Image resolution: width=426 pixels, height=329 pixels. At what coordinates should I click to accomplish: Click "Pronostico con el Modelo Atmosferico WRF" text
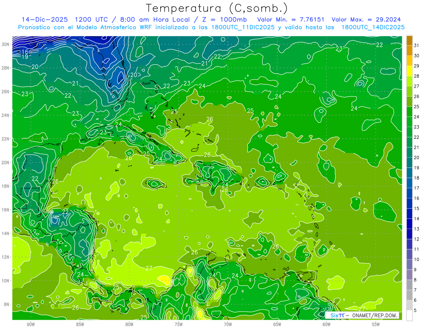pyautogui.click(x=85, y=27)
